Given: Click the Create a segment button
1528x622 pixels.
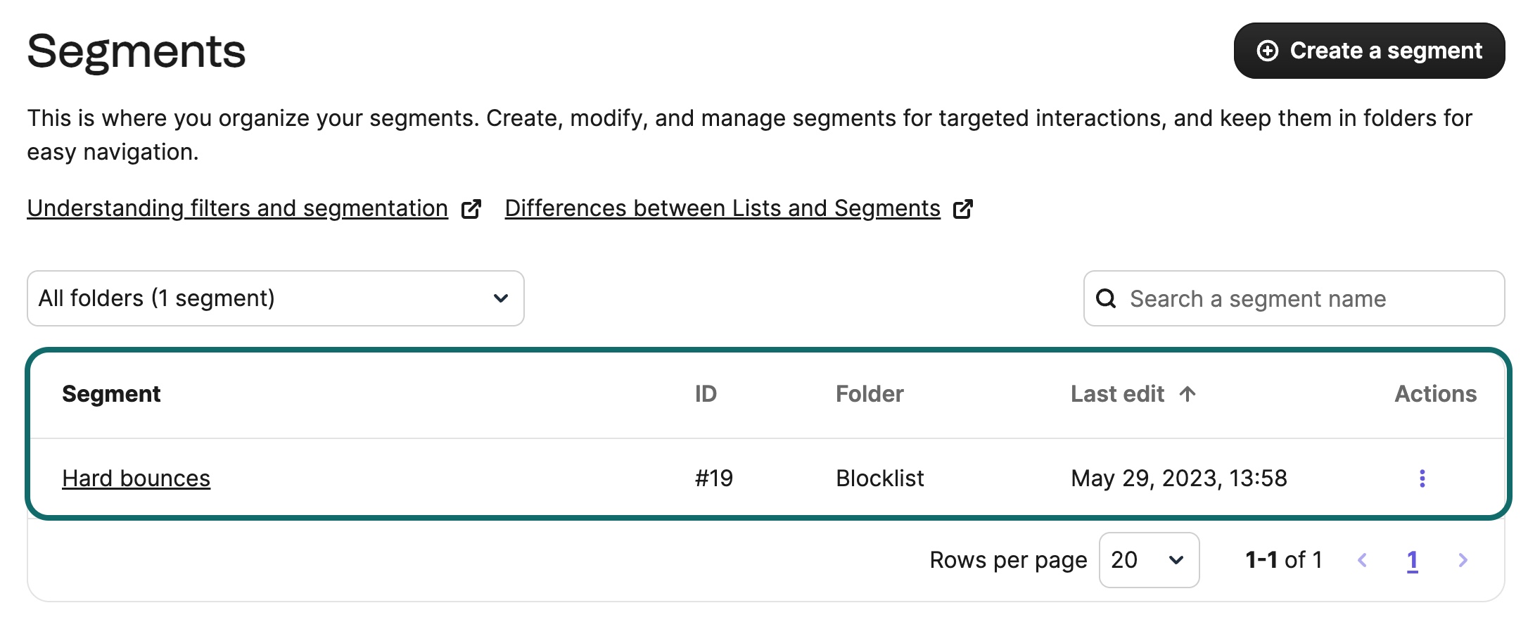Looking at the screenshot, I should (x=1368, y=51).
